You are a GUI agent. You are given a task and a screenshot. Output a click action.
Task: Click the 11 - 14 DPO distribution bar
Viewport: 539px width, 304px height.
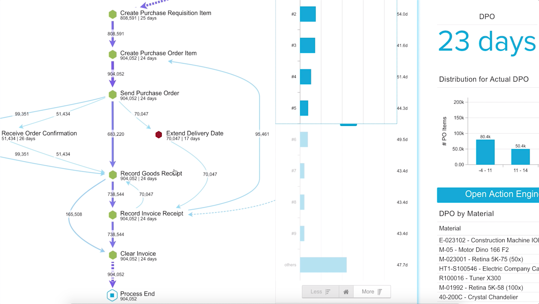click(520, 157)
